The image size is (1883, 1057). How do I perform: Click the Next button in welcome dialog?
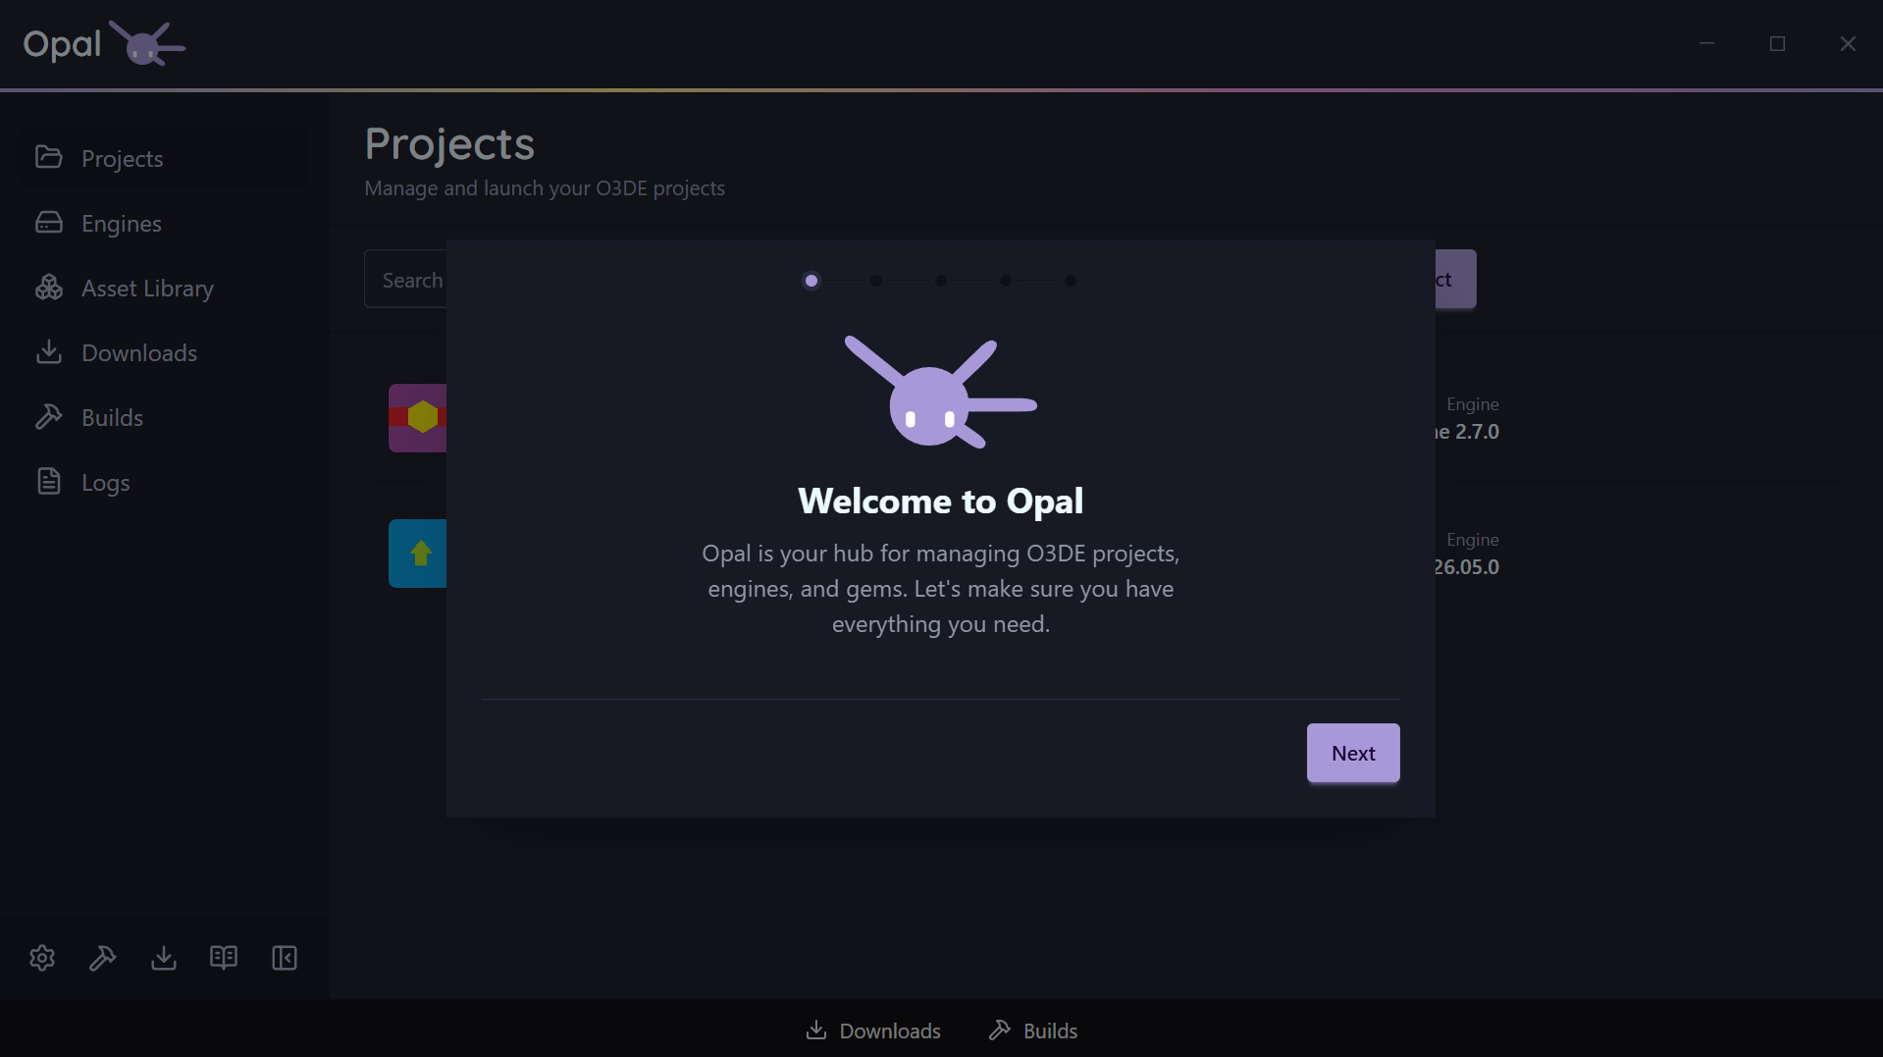[x=1353, y=753]
